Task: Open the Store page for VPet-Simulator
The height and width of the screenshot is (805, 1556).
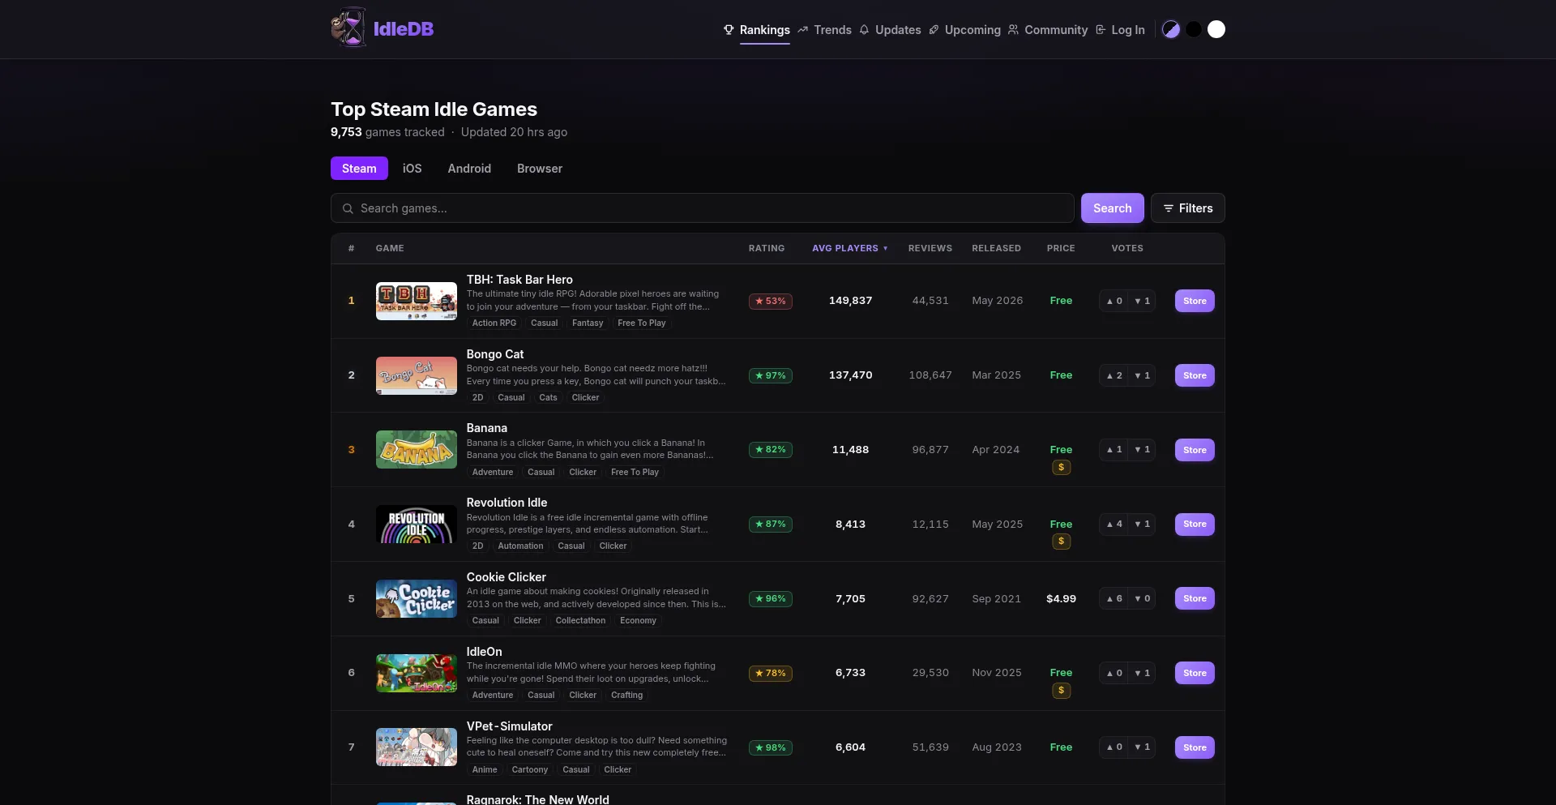Action: click(1195, 747)
